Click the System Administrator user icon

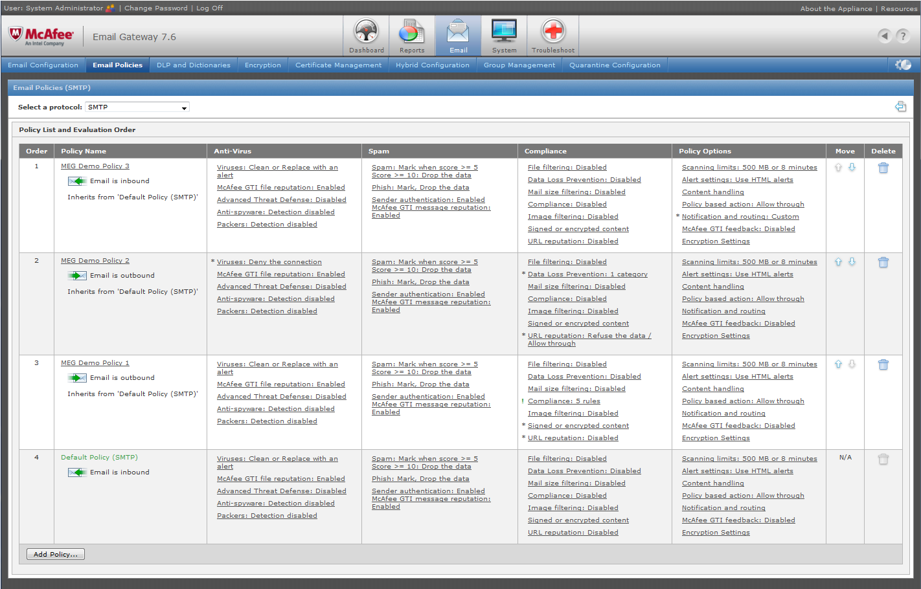pyautogui.click(x=110, y=8)
